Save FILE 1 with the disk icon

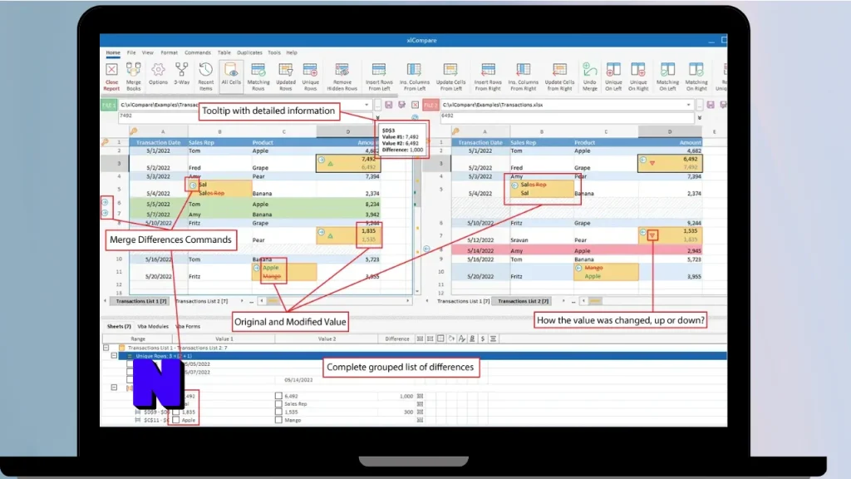389,105
